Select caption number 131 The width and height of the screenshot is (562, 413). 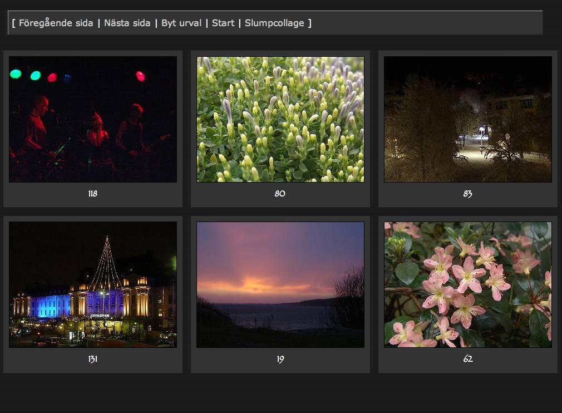[93, 359]
